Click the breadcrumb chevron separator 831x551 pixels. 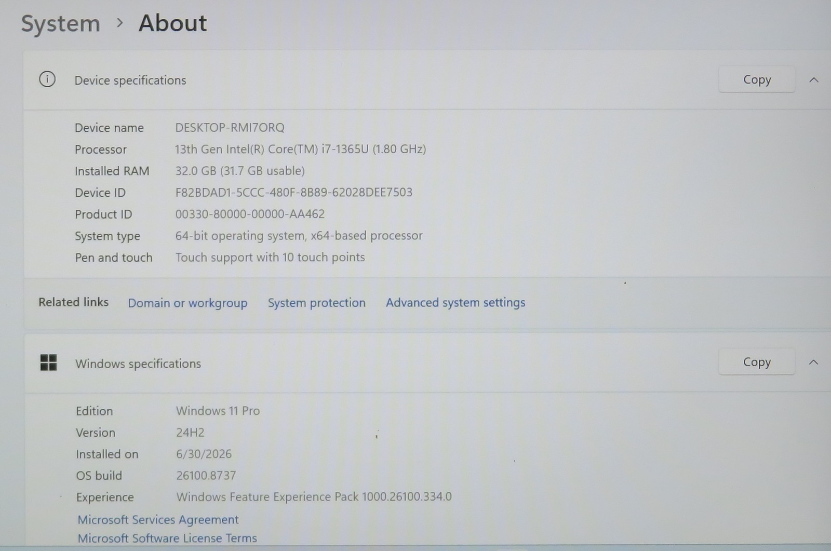[x=120, y=23]
